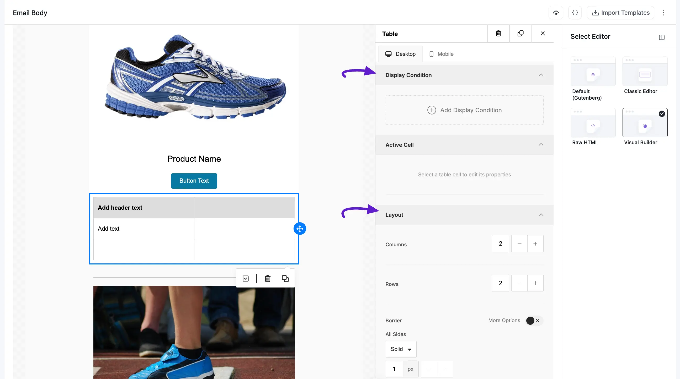Click the All Sides border label

396,334
